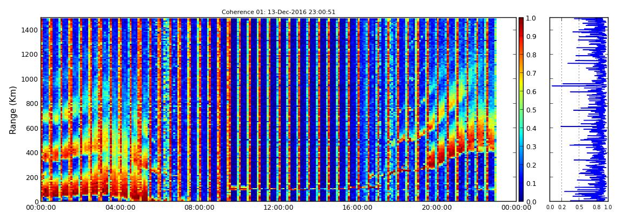The width and height of the screenshot is (622, 220).
Task: Click the plot title 'Coherence 01: 13-Dec-2016 23:00:51'
Action: [x=278, y=12]
